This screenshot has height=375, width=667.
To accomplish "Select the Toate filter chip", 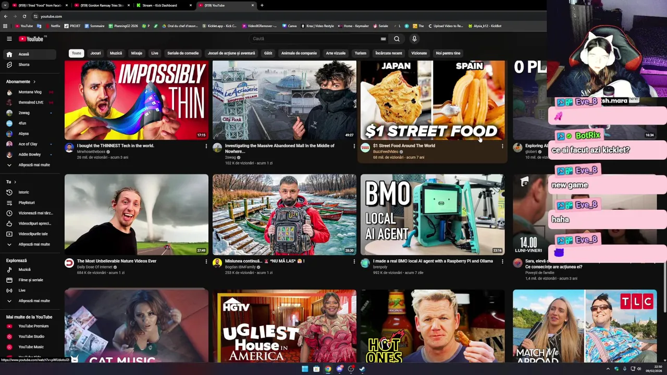I will (77, 53).
